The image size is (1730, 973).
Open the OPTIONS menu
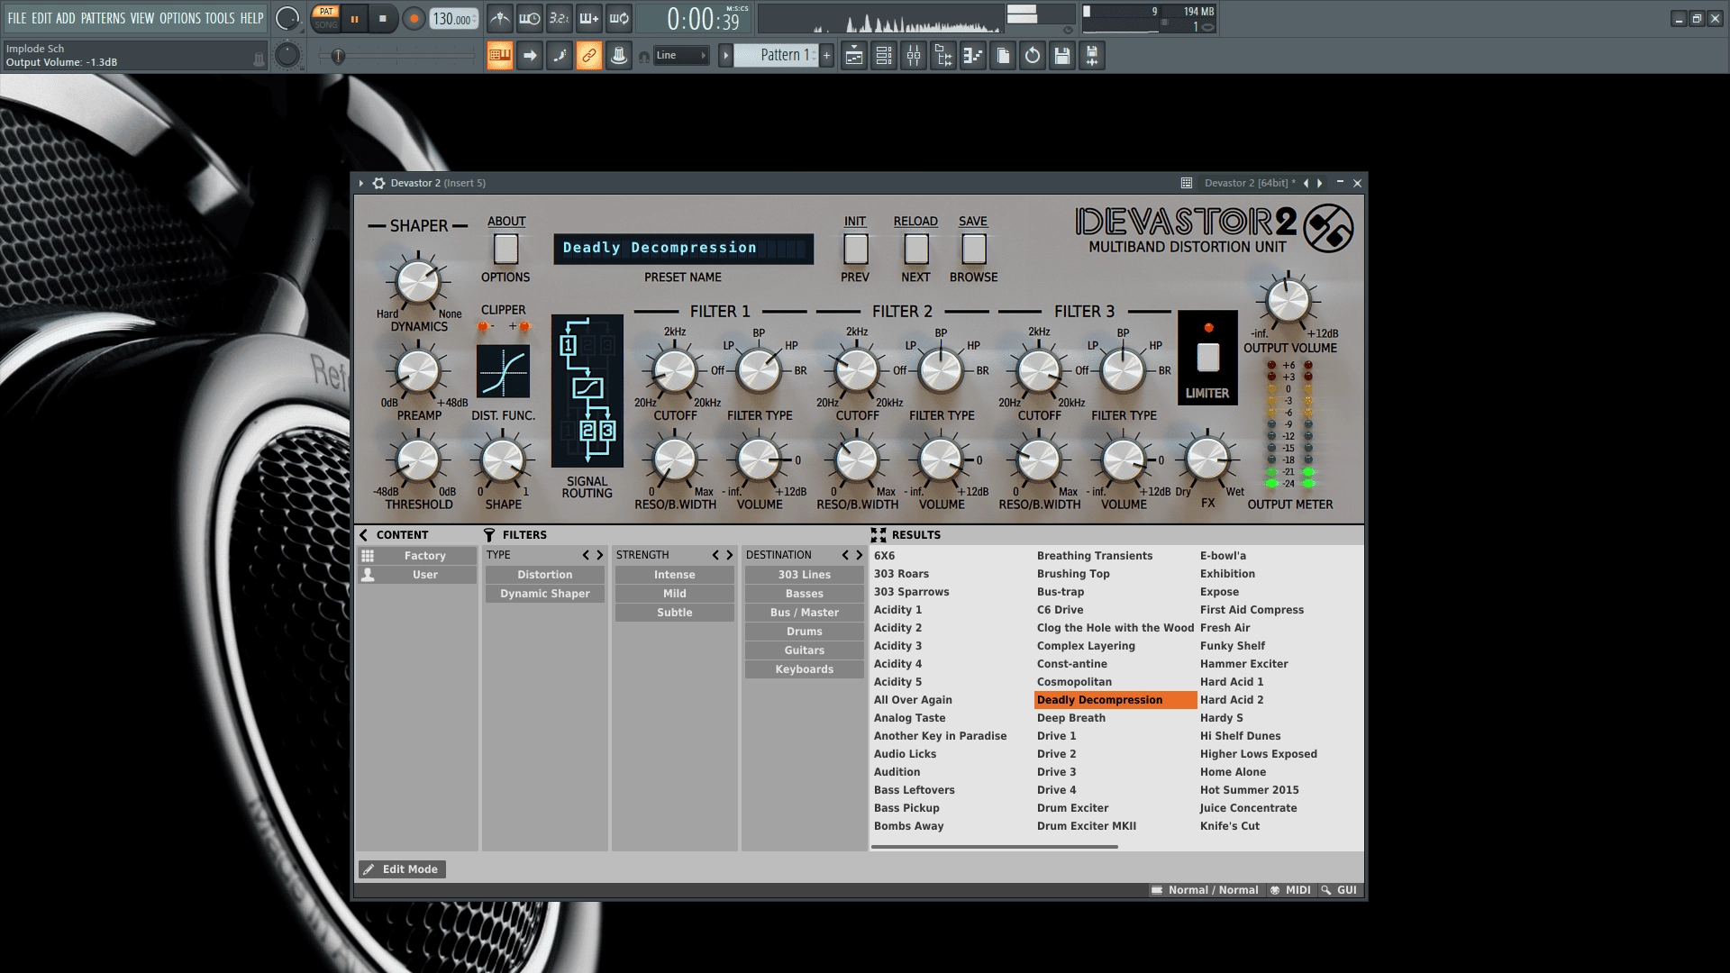pyautogui.click(x=180, y=18)
